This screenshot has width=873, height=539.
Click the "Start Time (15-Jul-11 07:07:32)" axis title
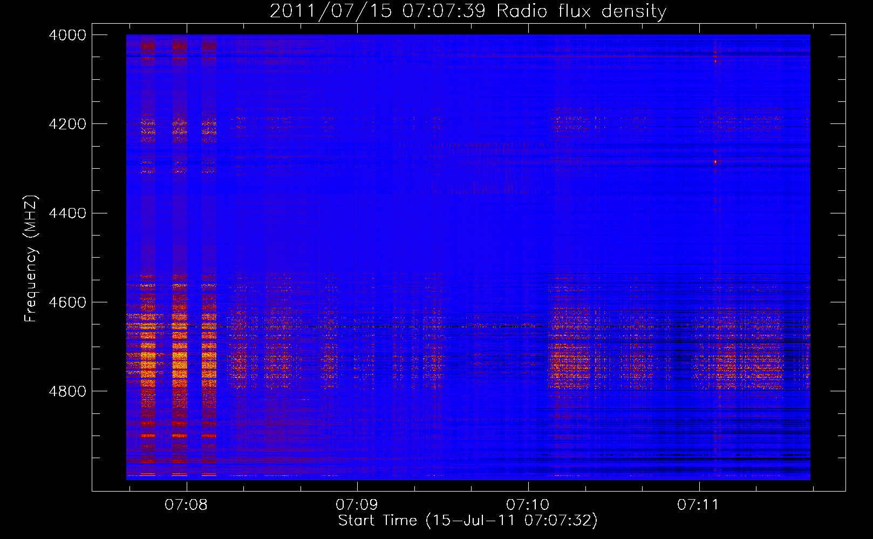(x=468, y=521)
